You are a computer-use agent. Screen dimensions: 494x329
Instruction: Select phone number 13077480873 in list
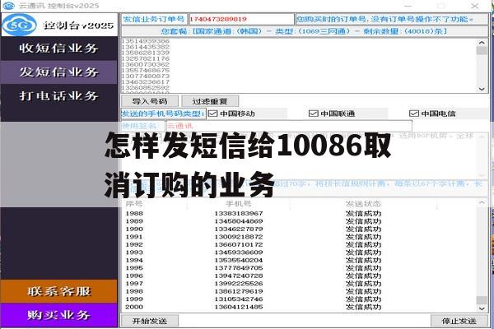(145, 76)
